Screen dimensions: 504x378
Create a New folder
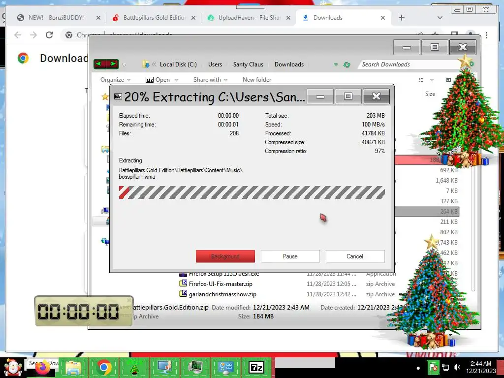pyautogui.click(x=257, y=80)
